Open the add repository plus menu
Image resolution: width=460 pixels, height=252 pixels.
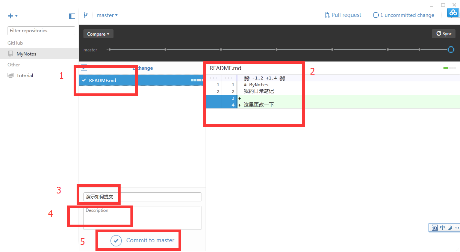13,16
